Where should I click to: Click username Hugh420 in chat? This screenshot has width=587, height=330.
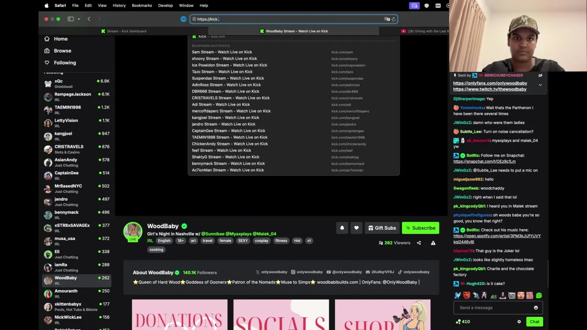tap(476, 284)
